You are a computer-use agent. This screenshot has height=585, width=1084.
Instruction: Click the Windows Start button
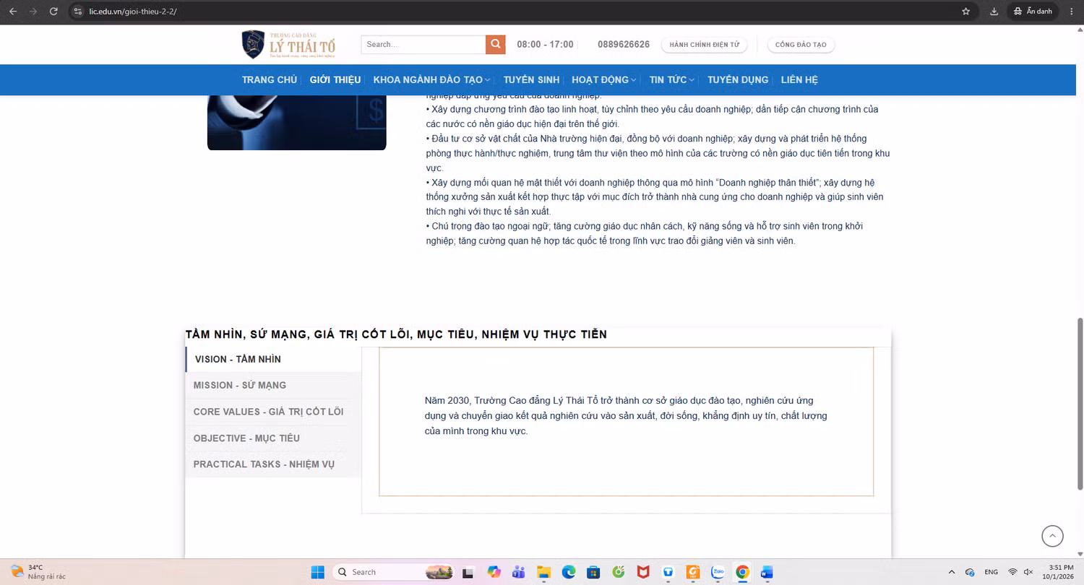click(317, 572)
